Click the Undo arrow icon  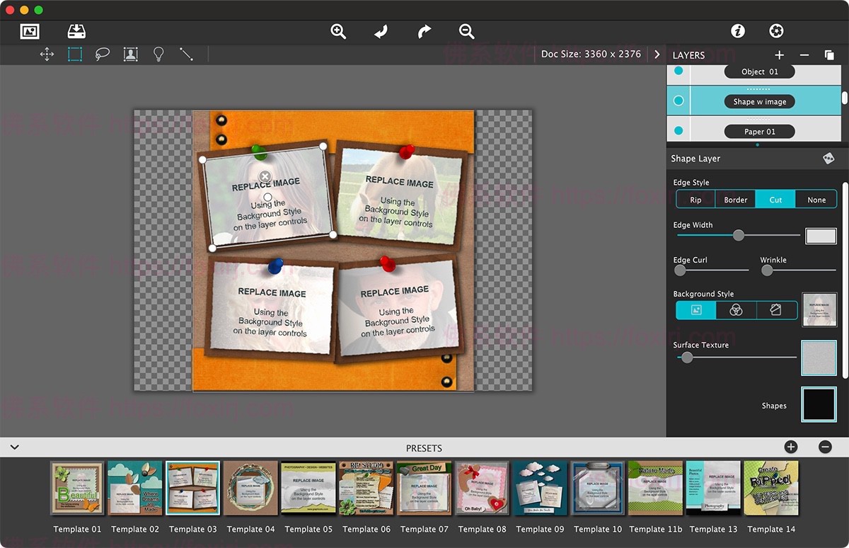381,31
